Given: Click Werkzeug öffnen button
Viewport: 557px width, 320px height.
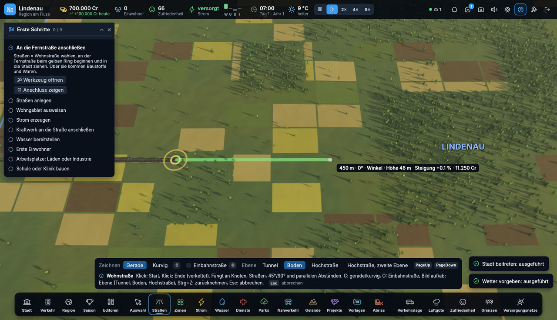Looking at the screenshot, I should (x=40, y=80).
